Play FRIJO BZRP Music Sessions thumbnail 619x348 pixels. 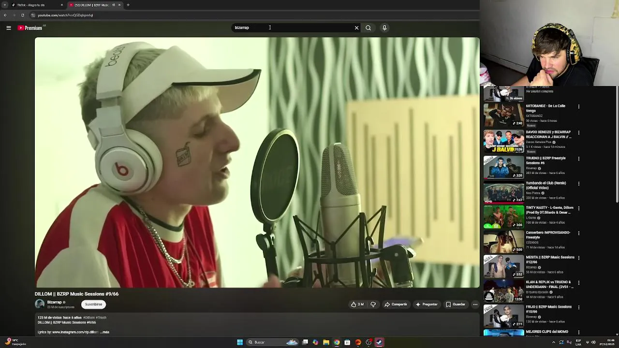503,316
